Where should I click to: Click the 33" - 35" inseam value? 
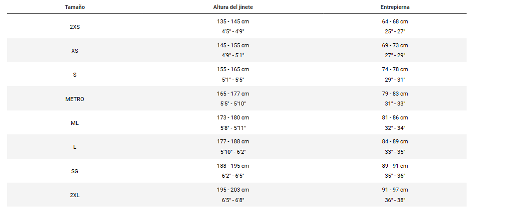(395, 152)
